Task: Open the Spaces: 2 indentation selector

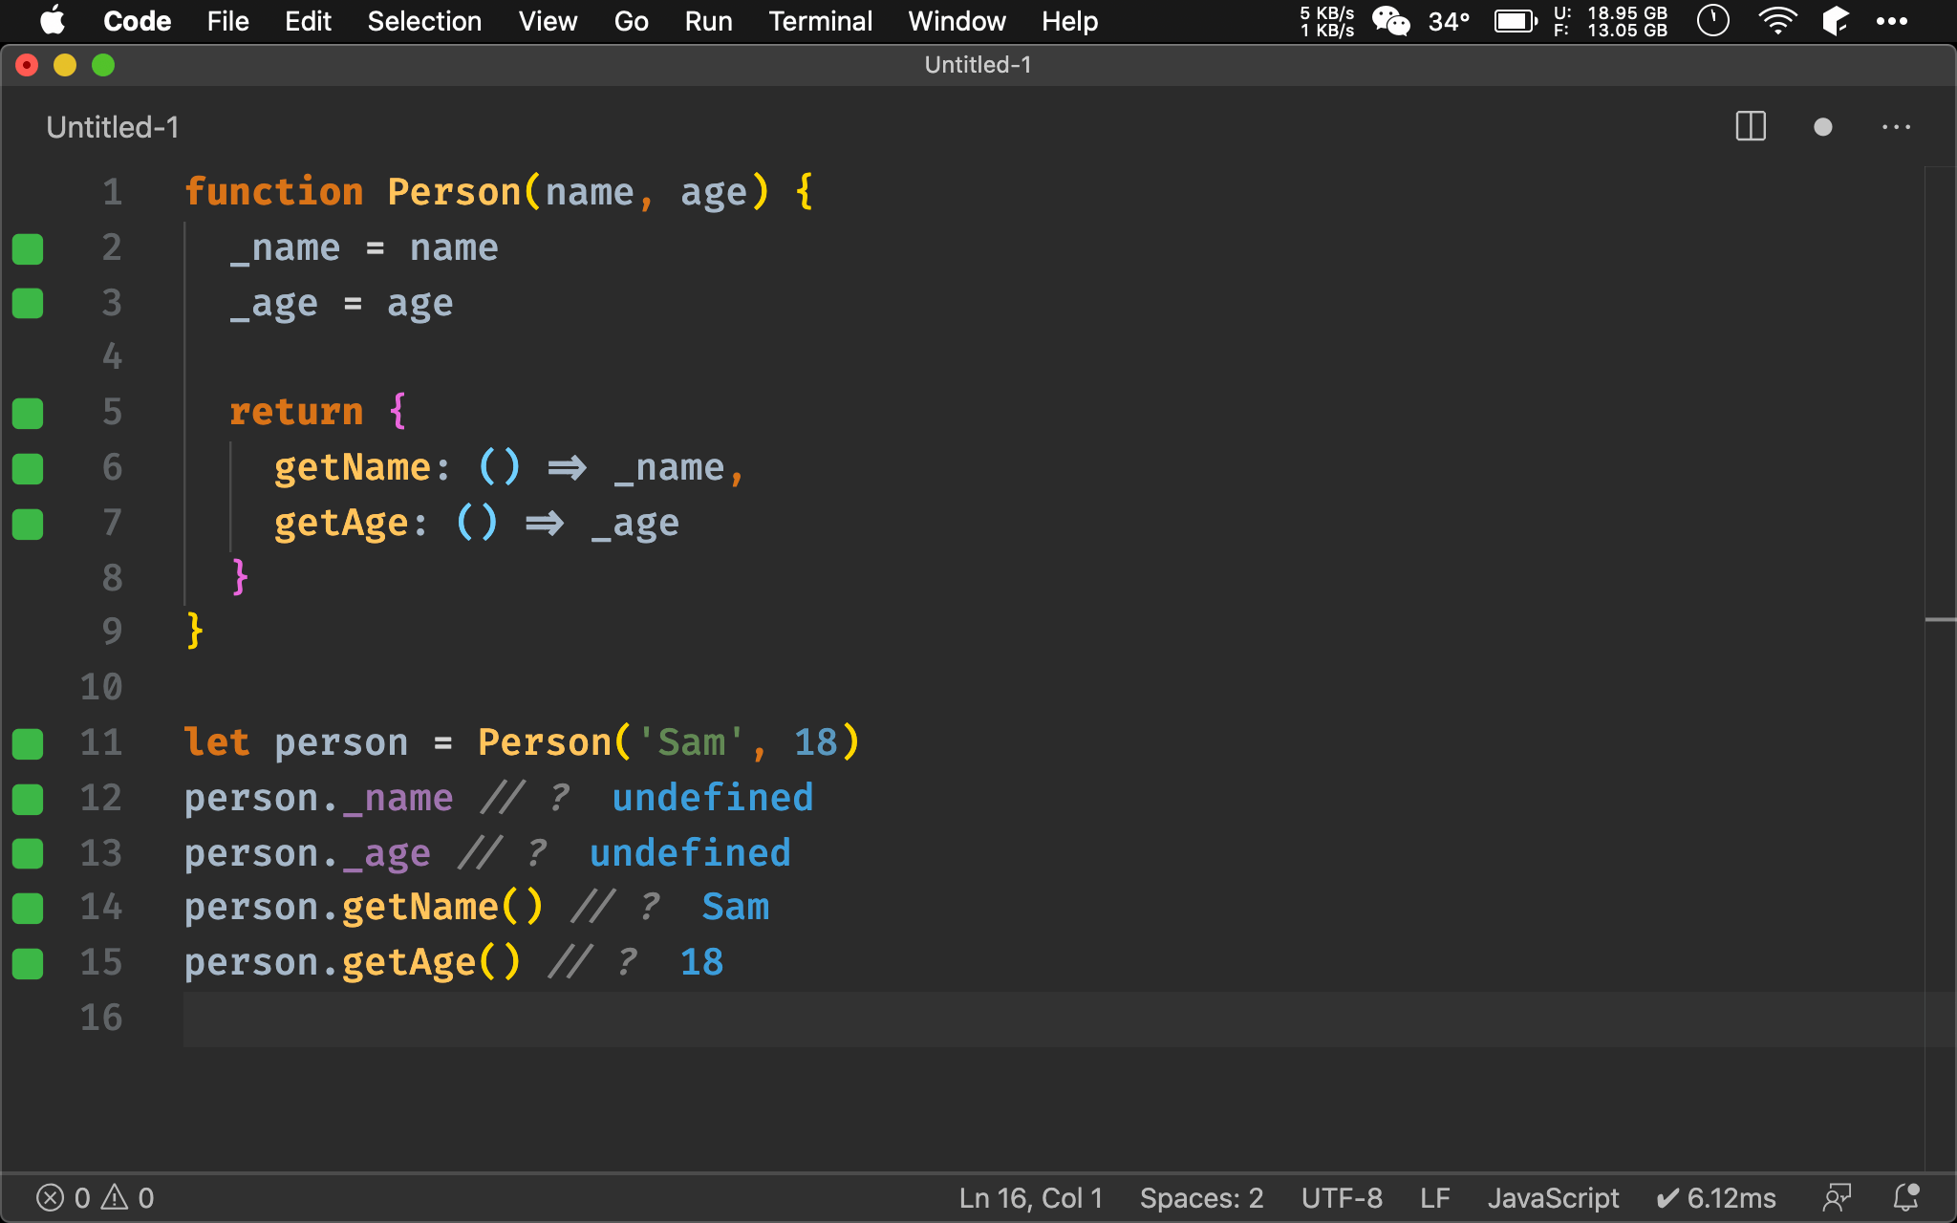Action: pyautogui.click(x=1201, y=1197)
